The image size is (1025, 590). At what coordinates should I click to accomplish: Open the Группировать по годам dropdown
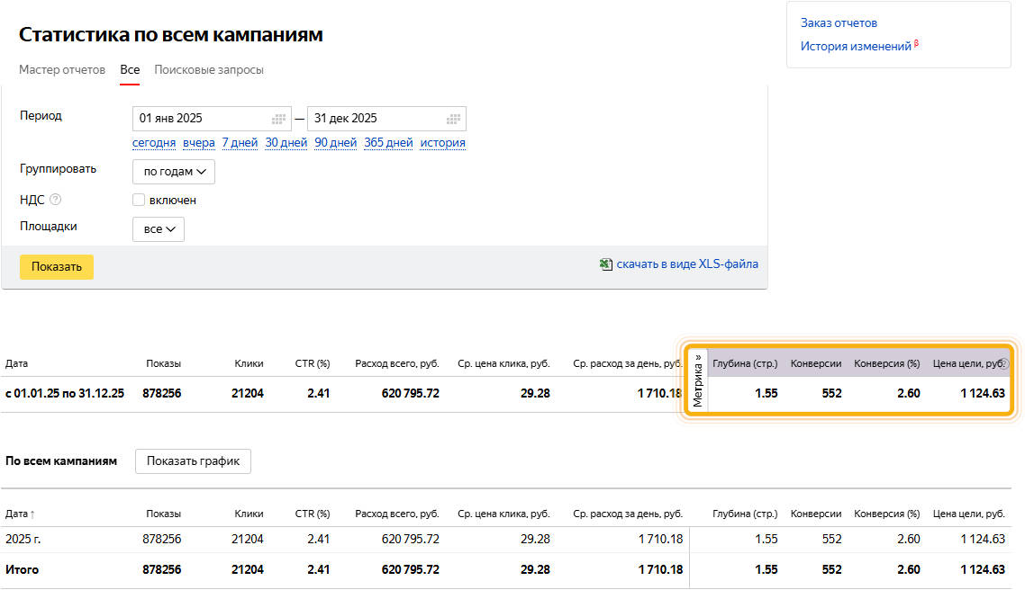pos(174,172)
